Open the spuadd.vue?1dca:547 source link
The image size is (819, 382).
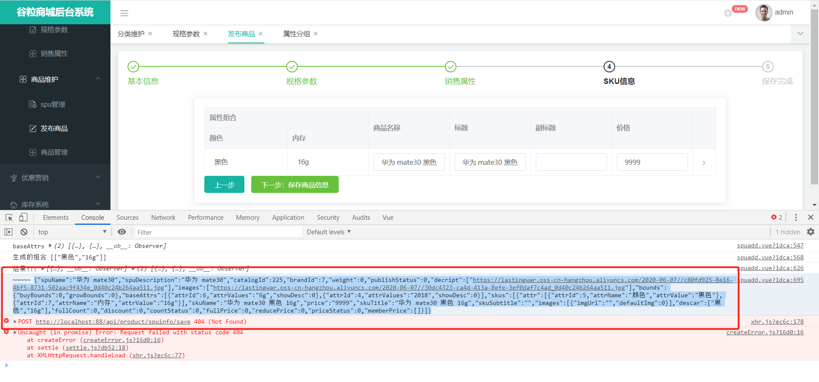tap(770, 246)
